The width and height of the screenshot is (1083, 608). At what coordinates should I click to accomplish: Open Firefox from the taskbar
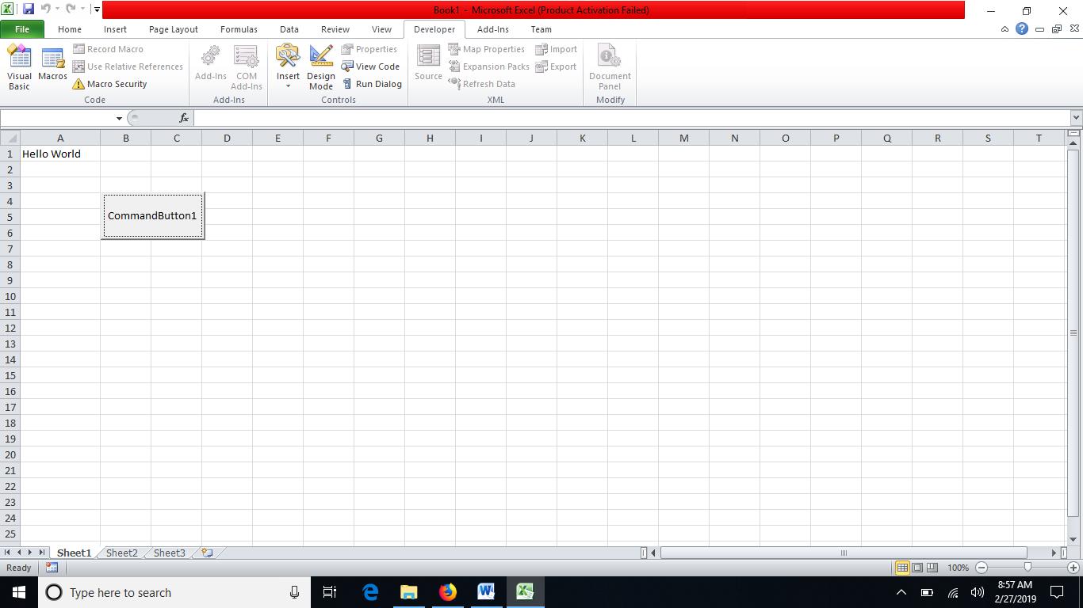448,592
